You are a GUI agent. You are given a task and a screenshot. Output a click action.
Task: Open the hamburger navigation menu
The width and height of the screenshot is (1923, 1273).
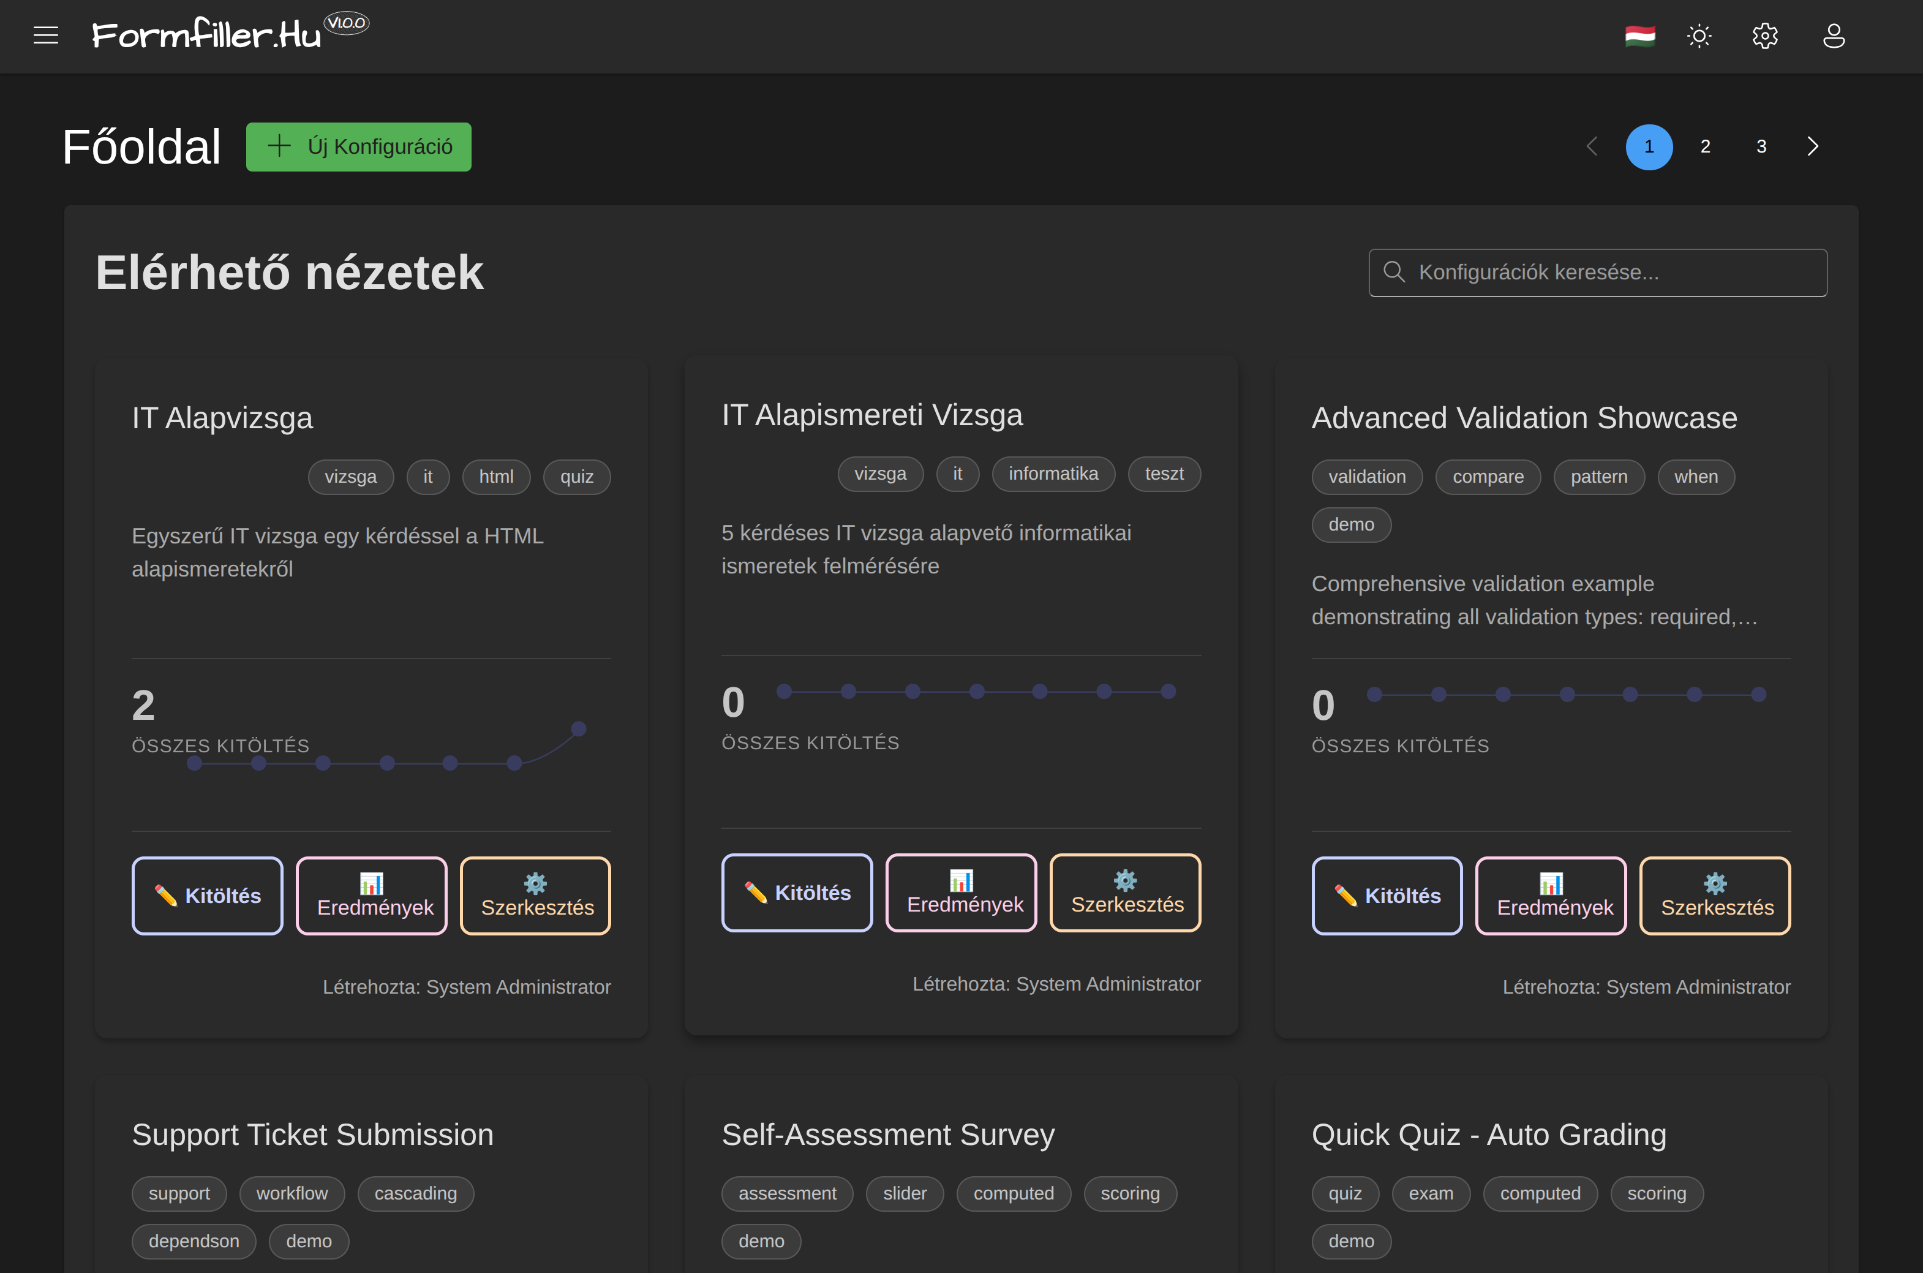[x=47, y=35]
